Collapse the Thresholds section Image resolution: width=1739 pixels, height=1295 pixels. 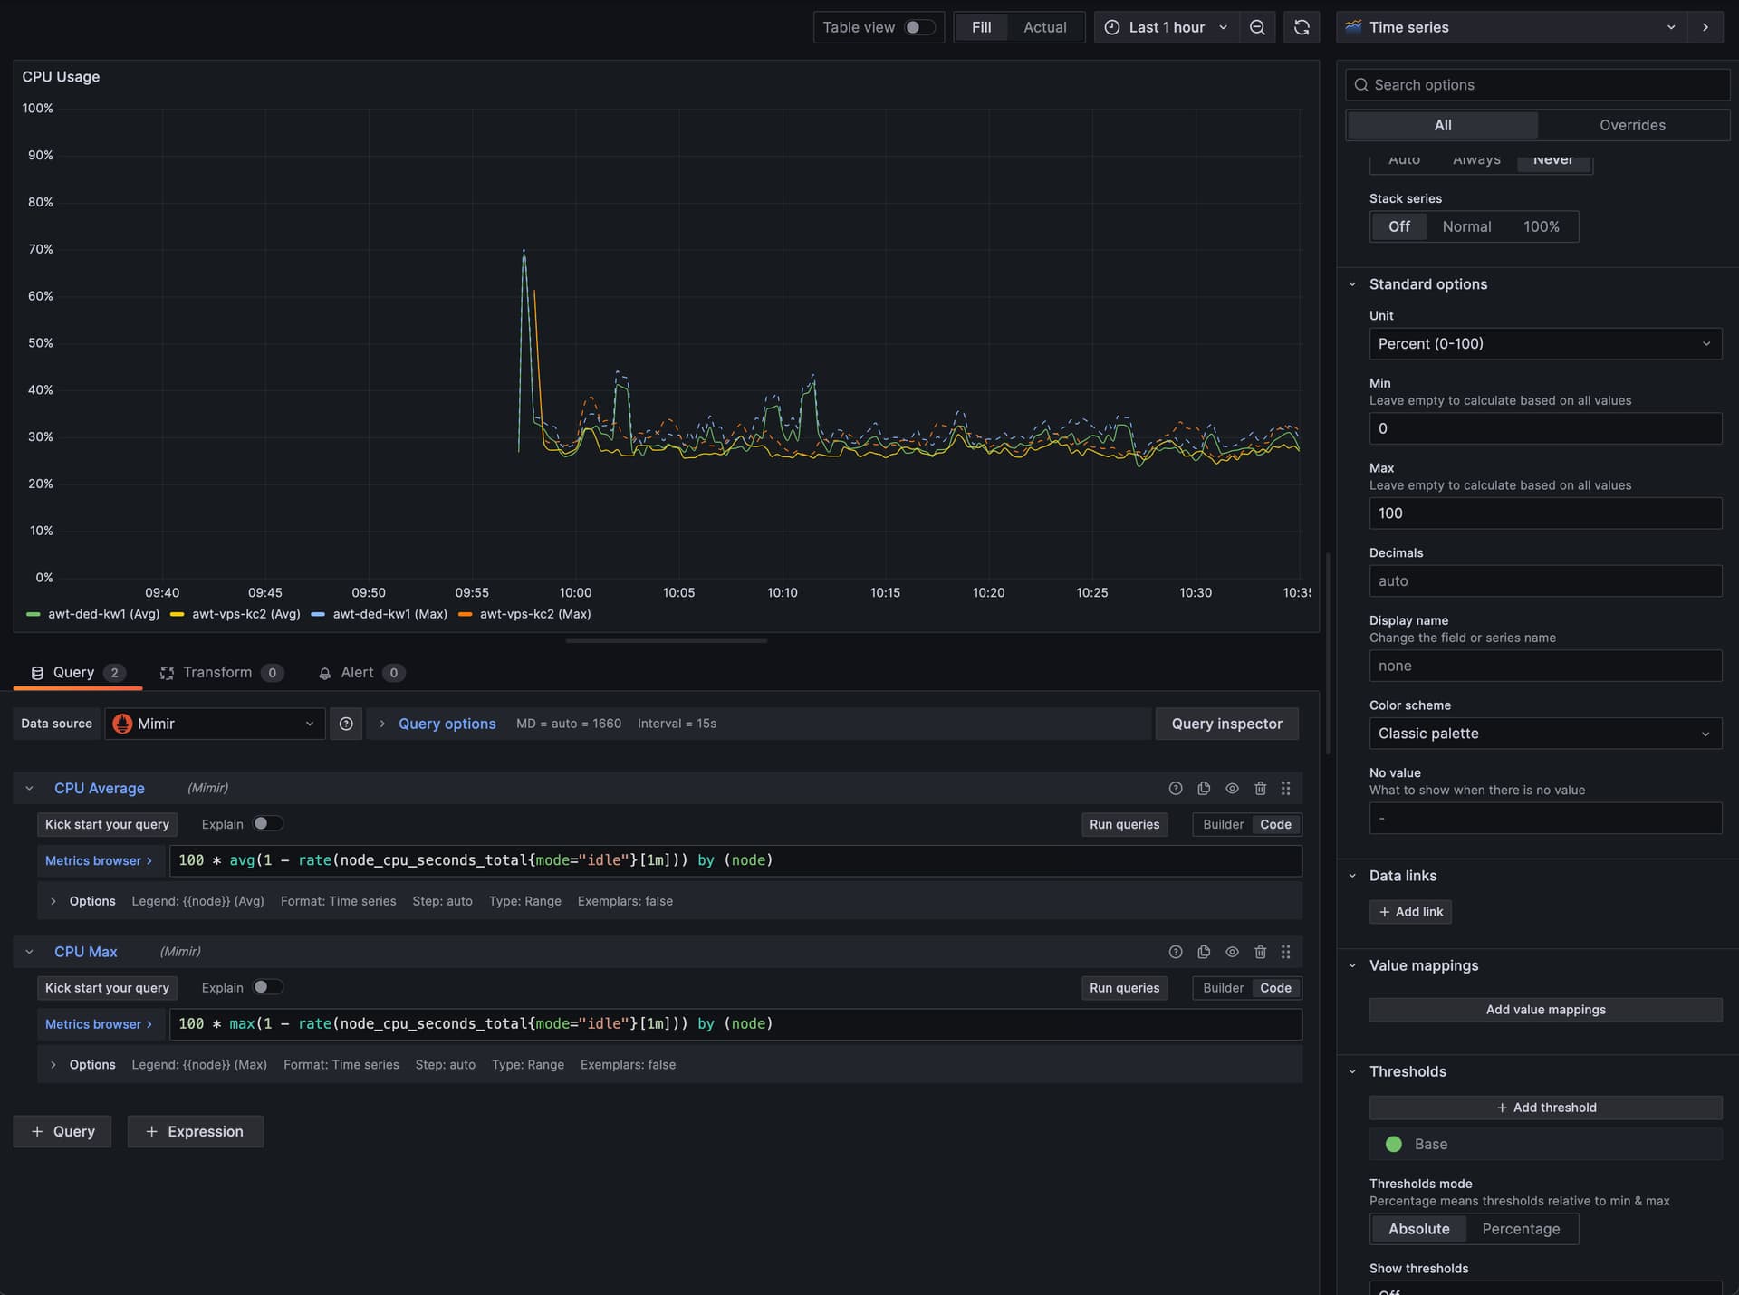coord(1352,1071)
